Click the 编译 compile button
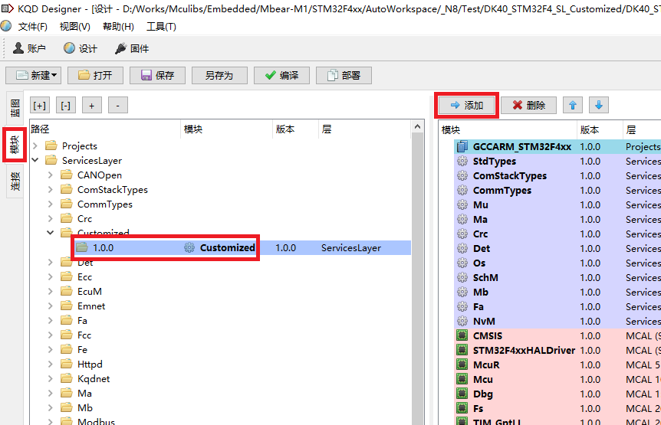 pyautogui.click(x=281, y=75)
